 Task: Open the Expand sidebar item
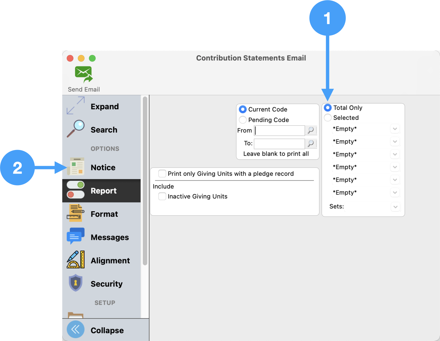tap(102, 107)
